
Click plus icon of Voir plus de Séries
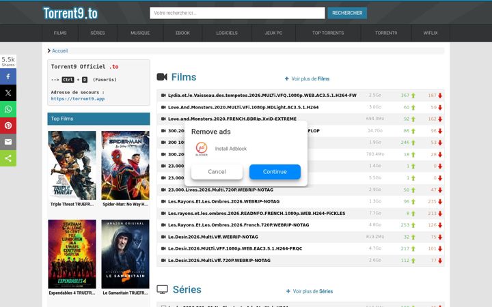[288, 291]
